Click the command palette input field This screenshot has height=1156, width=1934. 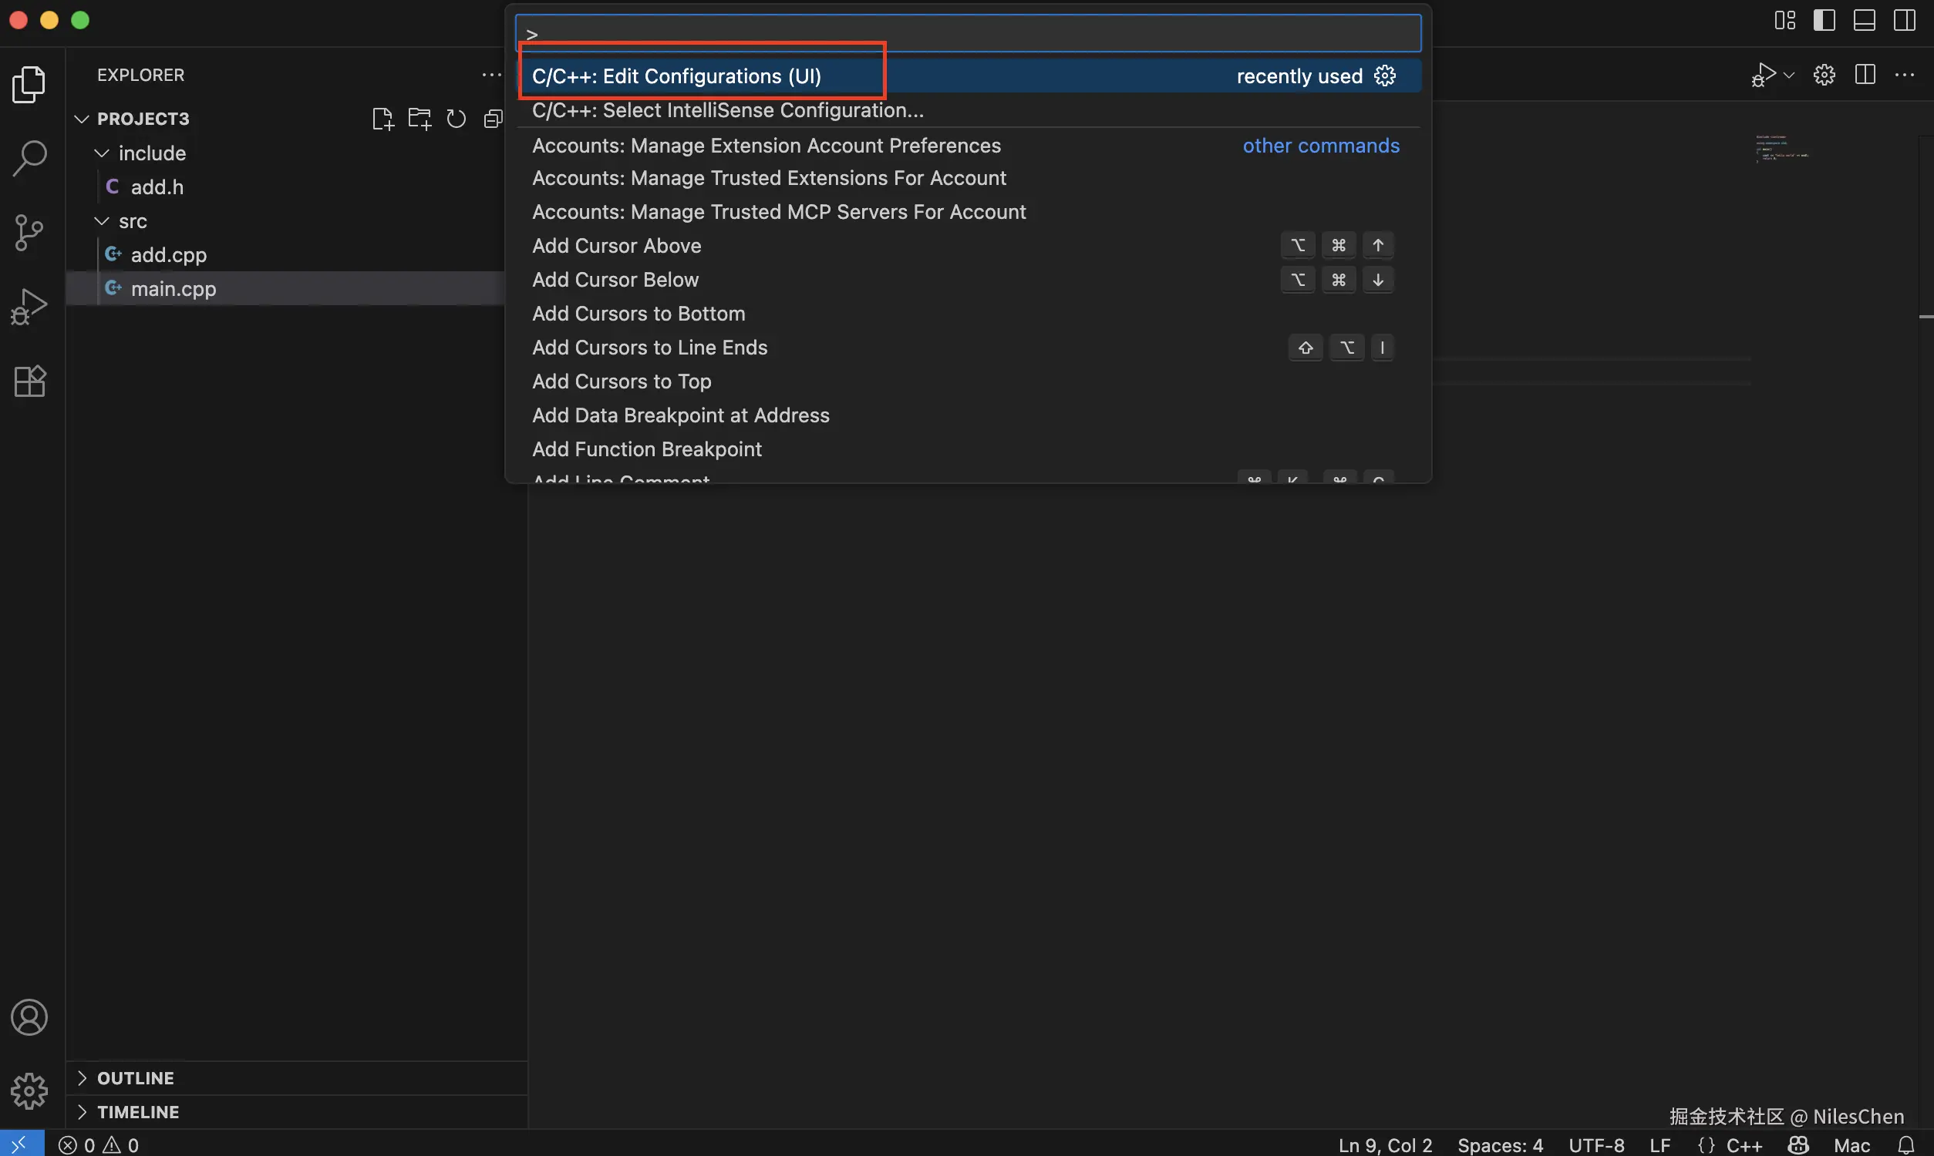[x=966, y=33]
